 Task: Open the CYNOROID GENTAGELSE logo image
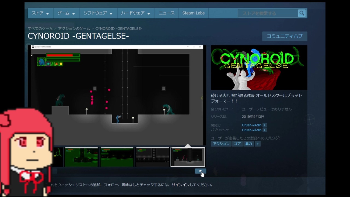pos(259,68)
